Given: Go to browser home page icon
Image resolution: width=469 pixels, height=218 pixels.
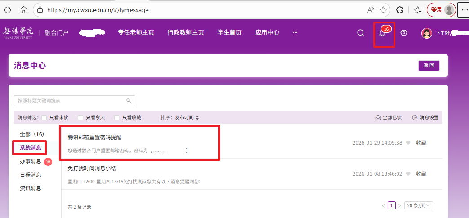Looking at the screenshot, I should [x=24, y=9].
